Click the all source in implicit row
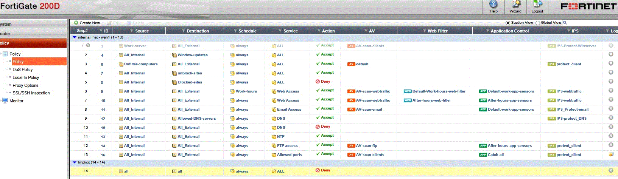The height and width of the screenshot is (179, 618). click(126, 171)
